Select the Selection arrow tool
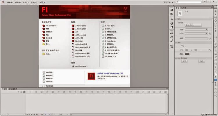 coord(216,11)
